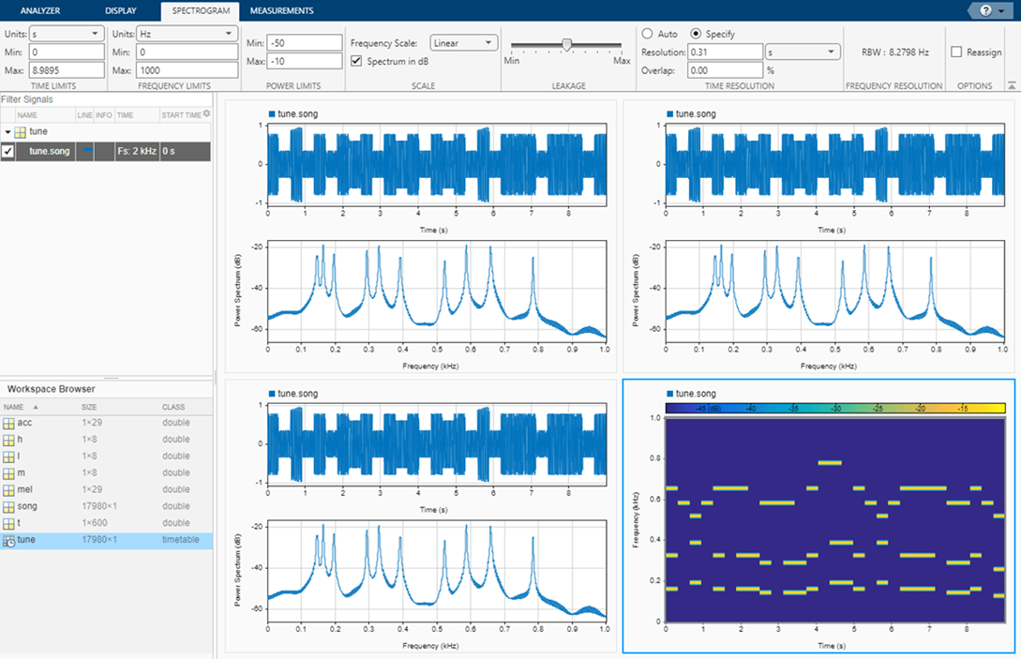Screen dimensions: 1021x659
Task: Click the tune timetable icon in Workspace Browser
Action: click(9, 541)
